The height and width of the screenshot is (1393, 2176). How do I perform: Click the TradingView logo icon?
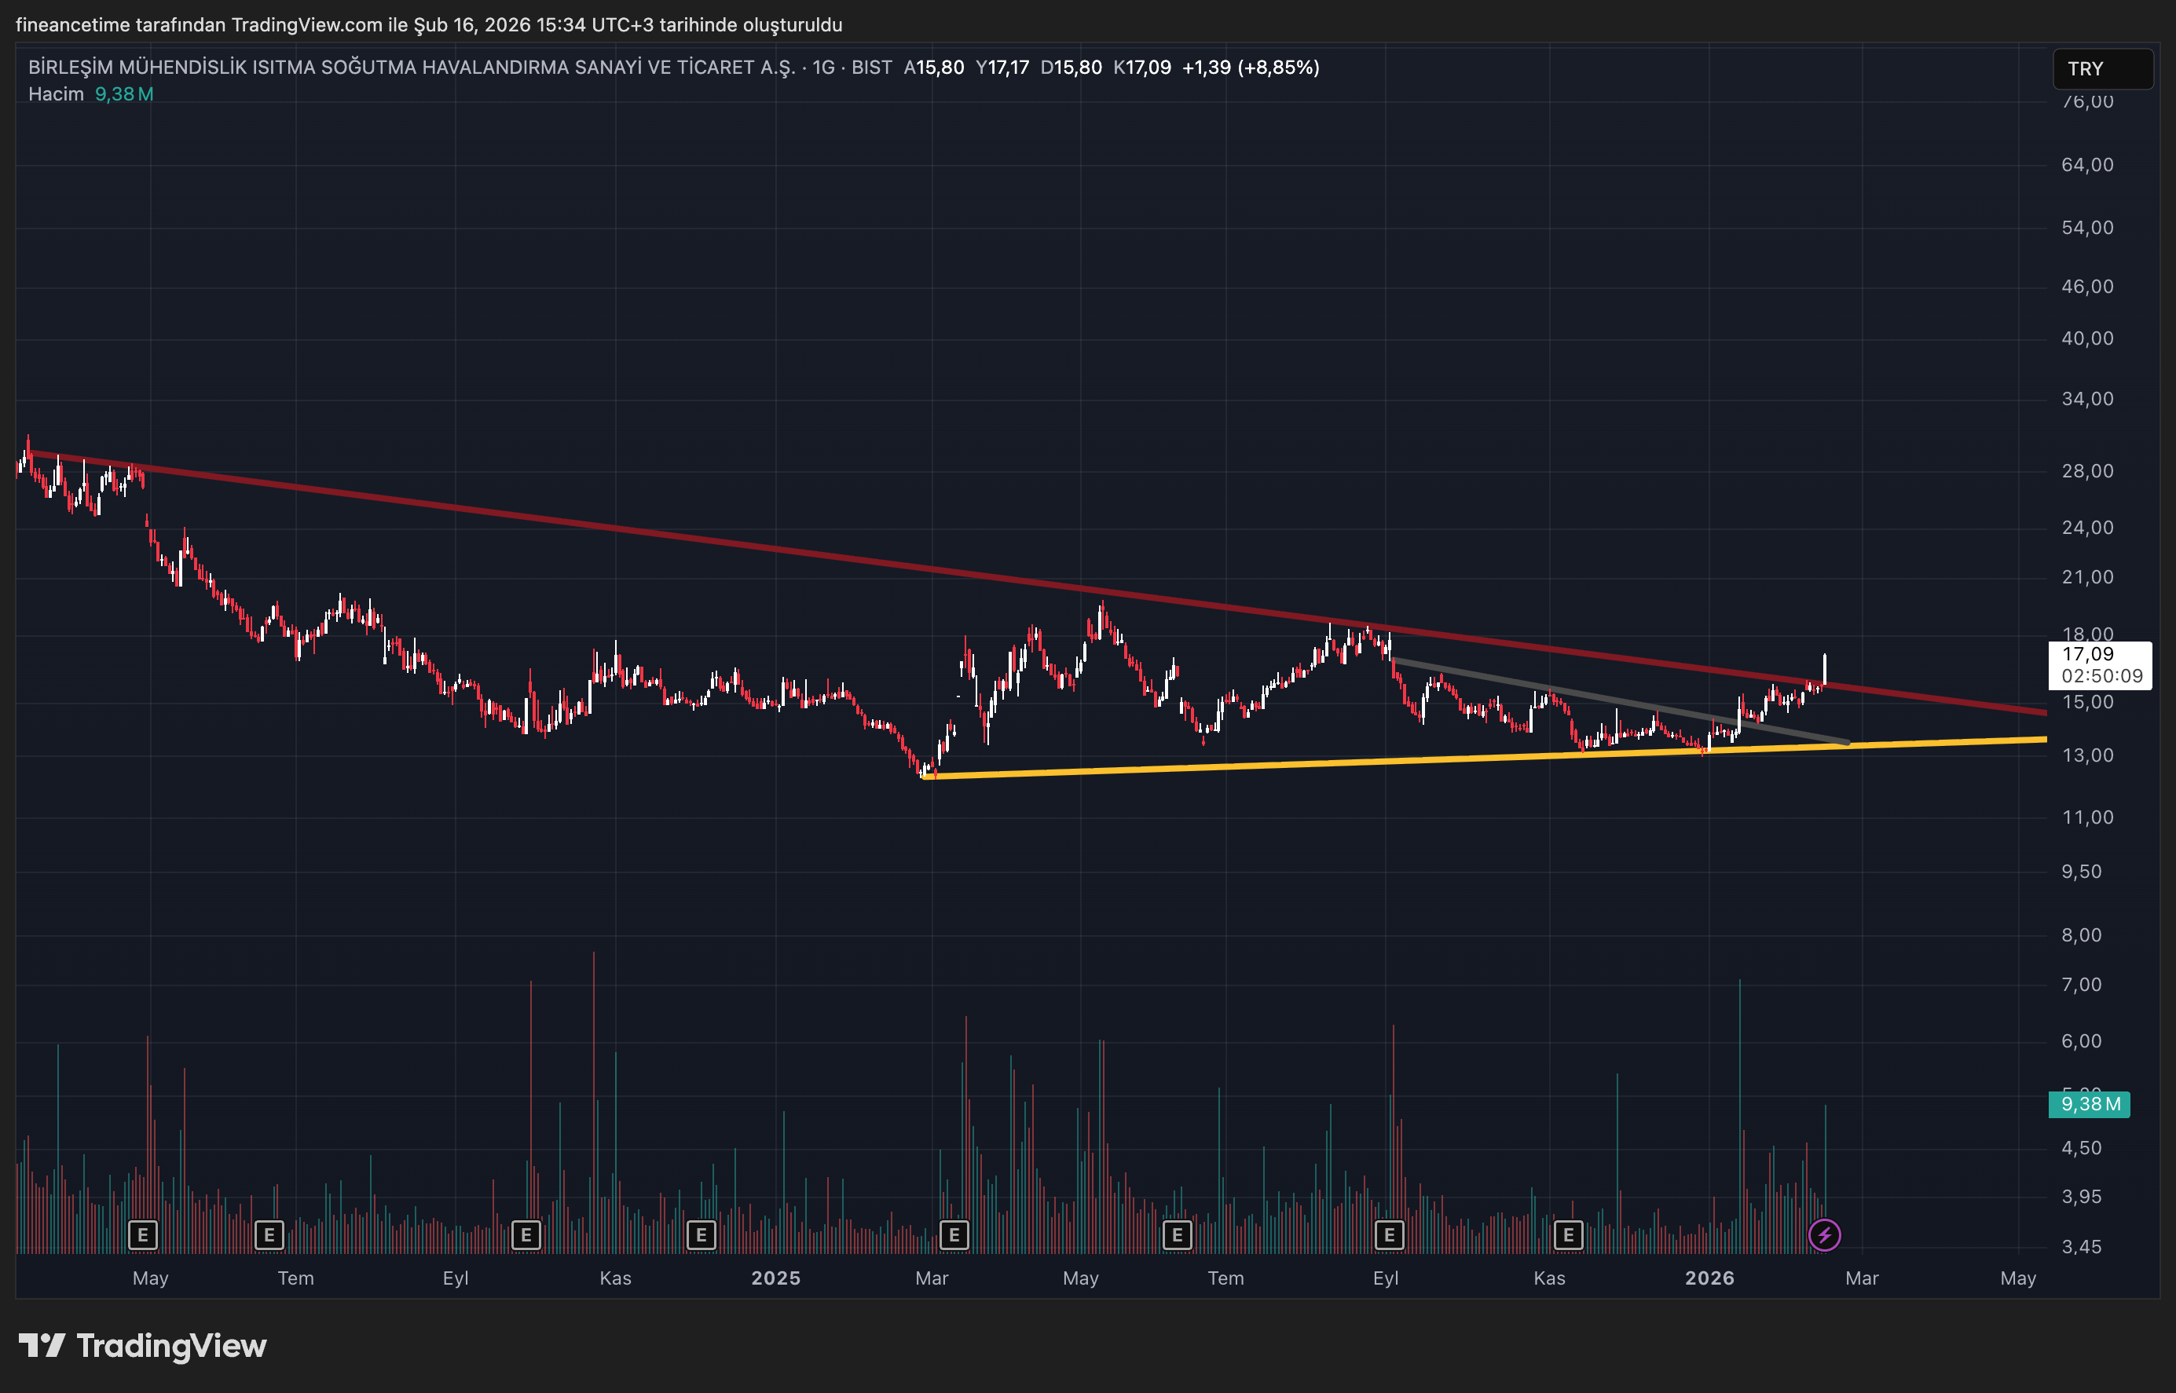(x=42, y=1345)
